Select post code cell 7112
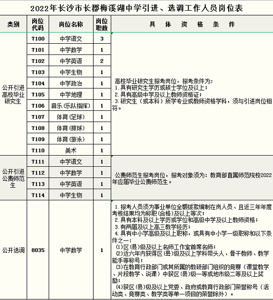273x300 pixels. pyautogui.click(x=38, y=173)
